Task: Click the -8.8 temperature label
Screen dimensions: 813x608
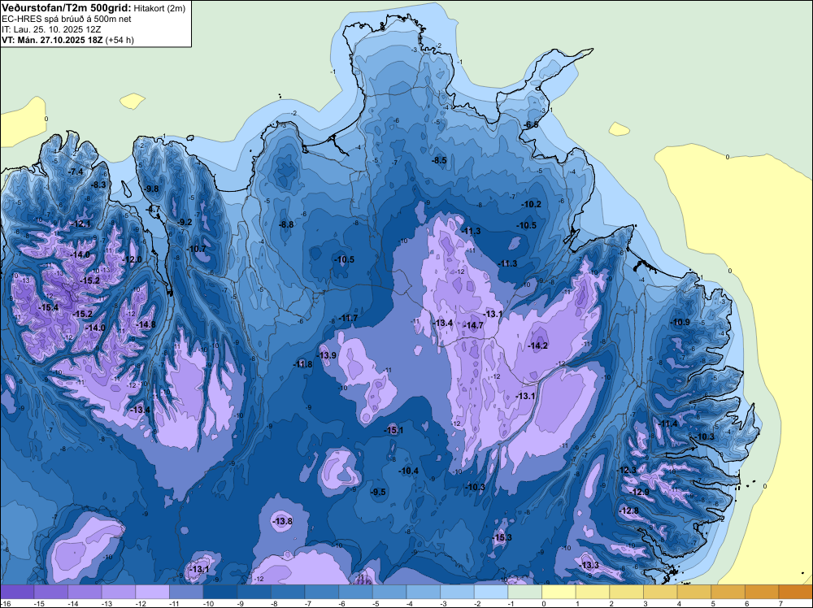Action: [x=285, y=224]
